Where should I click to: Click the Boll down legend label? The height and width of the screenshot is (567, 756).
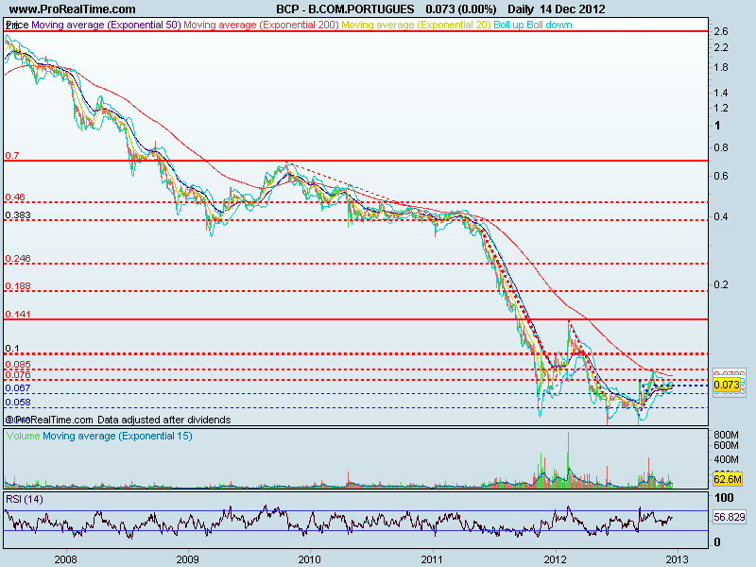tap(549, 25)
